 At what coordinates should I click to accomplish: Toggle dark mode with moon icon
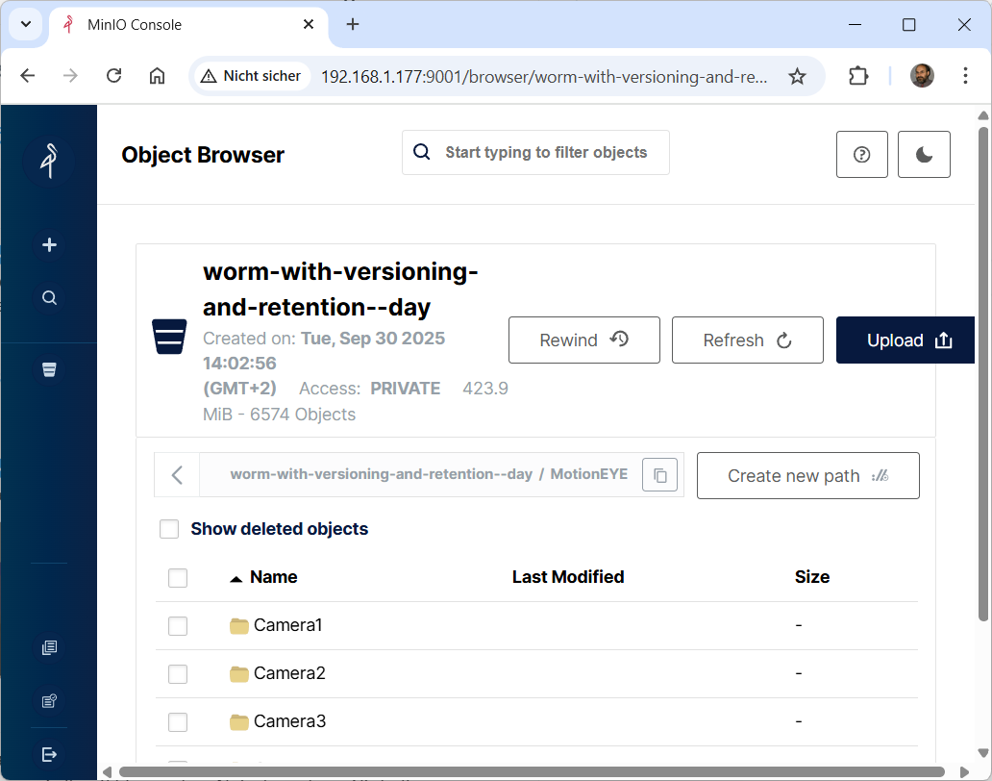coord(924,155)
